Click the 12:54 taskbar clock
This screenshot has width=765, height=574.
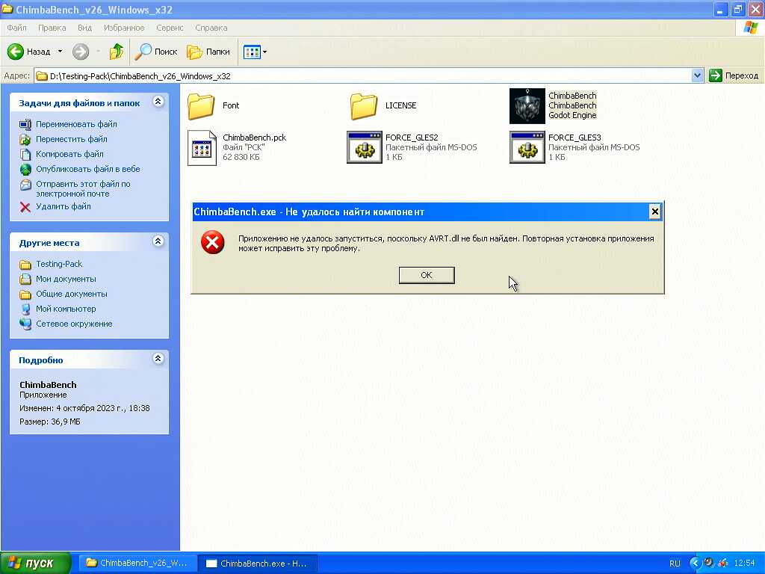744,564
